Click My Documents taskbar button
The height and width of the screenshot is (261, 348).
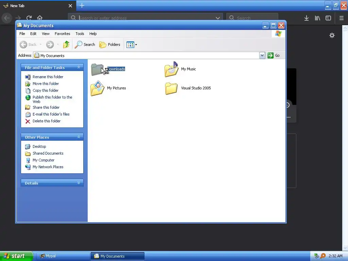pos(118,256)
